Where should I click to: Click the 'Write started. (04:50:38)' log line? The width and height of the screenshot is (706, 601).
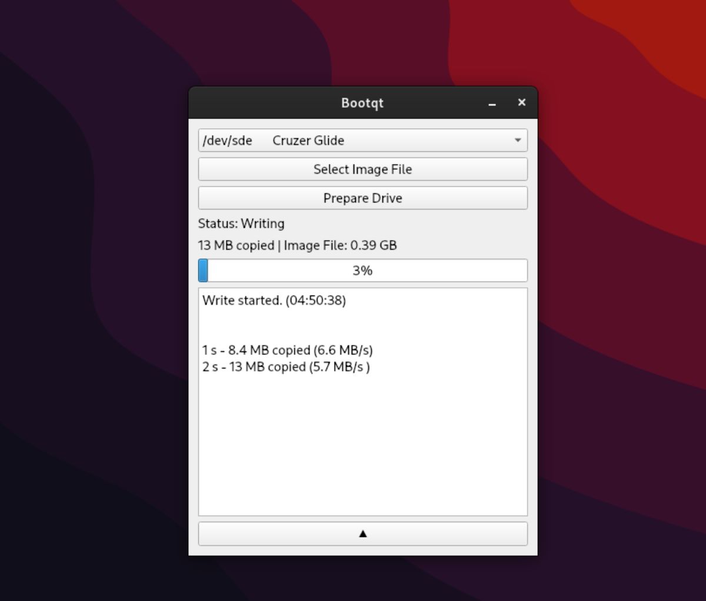coord(274,300)
